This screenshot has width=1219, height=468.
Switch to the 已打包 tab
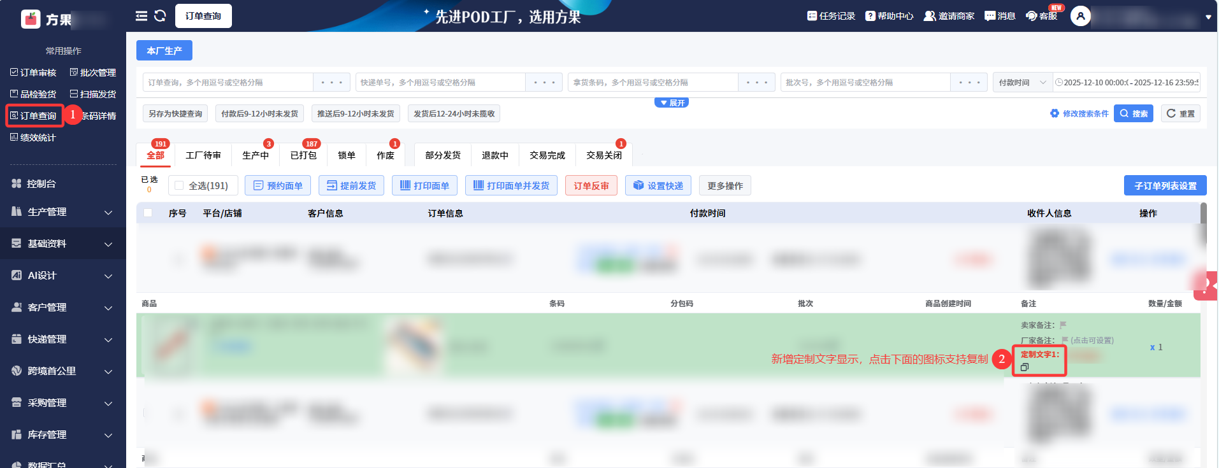tap(303, 155)
